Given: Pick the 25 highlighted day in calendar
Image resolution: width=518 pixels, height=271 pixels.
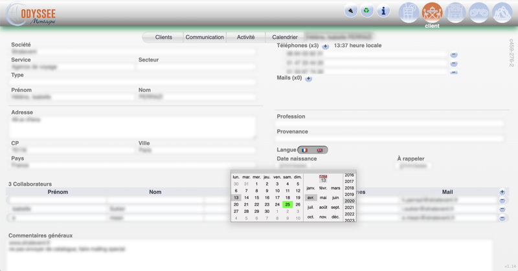Looking at the screenshot, I should [287, 204].
